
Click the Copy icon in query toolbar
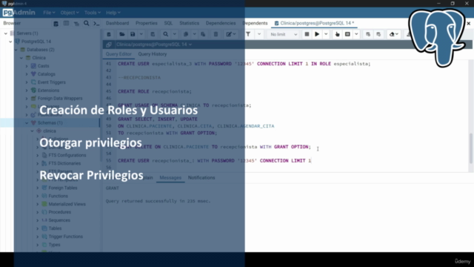pyautogui.click(x=186, y=34)
